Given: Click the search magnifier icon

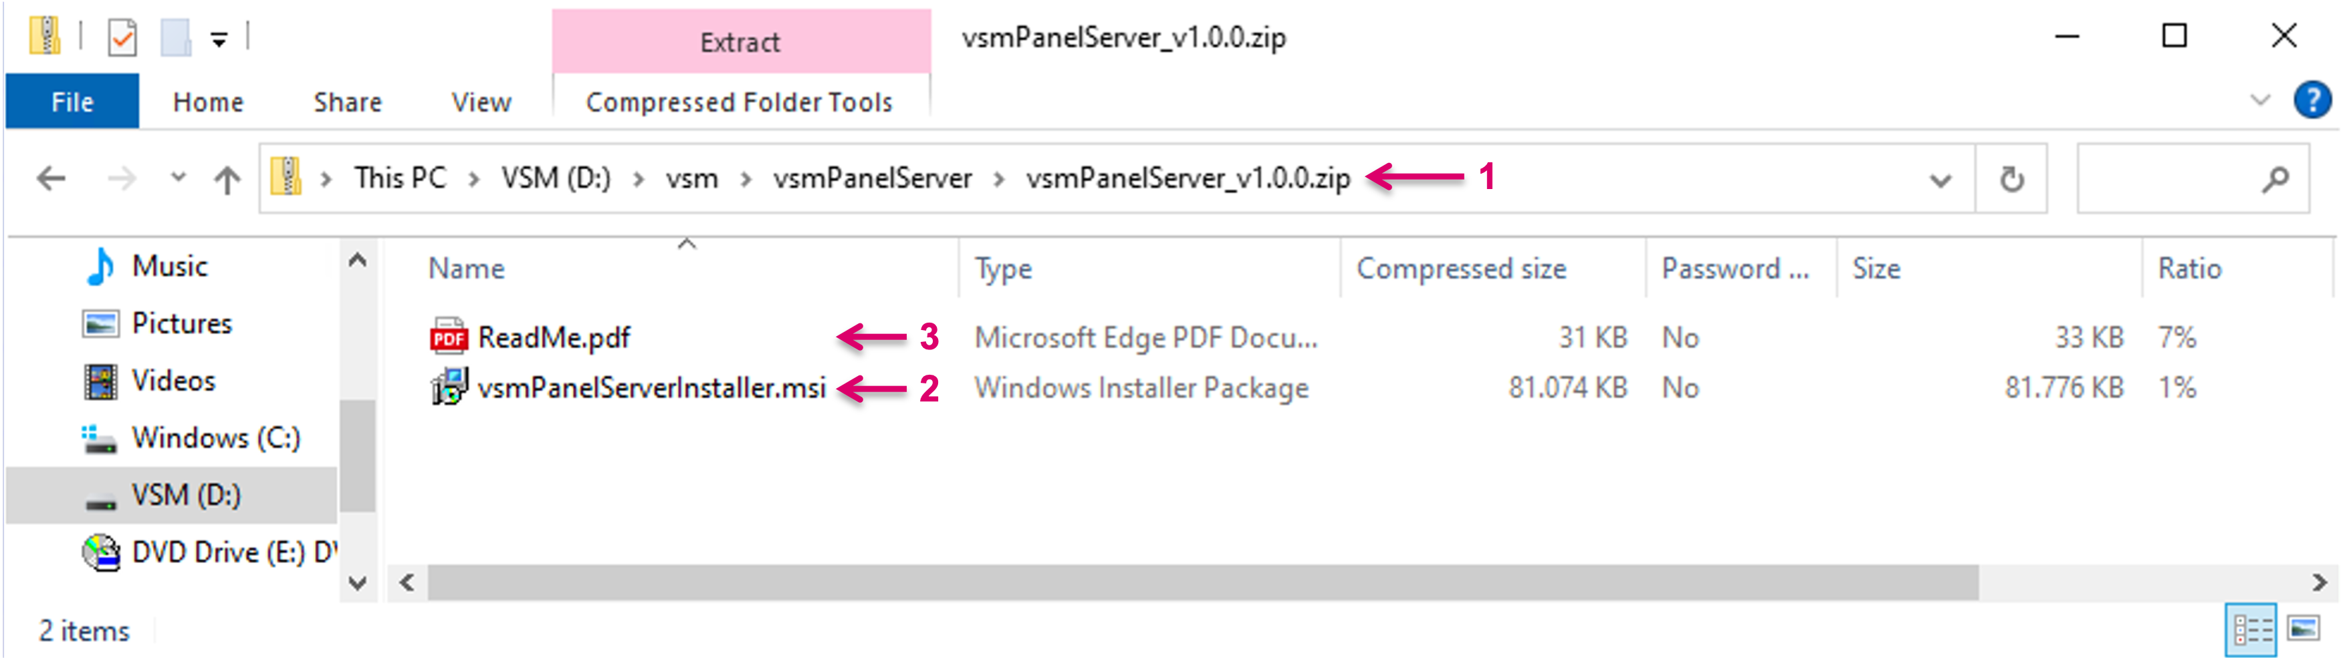Looking at the screenshot, I should 2273,179.
